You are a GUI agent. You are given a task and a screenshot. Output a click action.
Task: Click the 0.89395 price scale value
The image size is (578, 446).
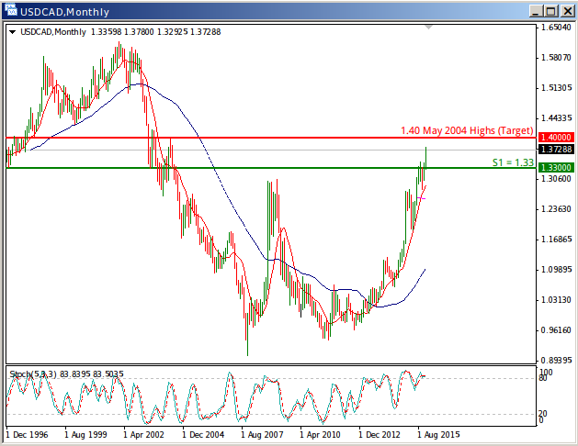coord(556,361)
